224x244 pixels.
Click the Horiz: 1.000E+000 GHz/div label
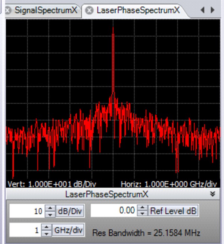[x=169, y=184]
